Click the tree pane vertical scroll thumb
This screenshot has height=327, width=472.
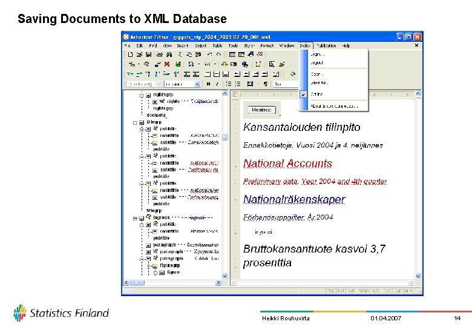(225, 137)
